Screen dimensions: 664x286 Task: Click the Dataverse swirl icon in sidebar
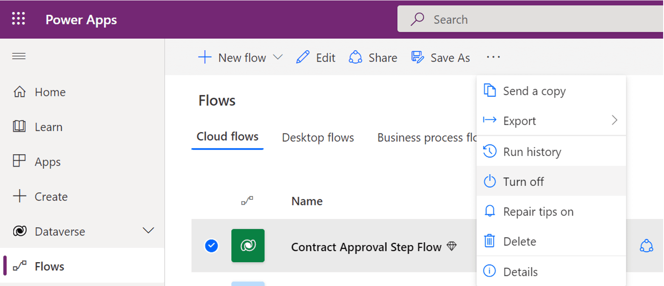click(20, 231)
